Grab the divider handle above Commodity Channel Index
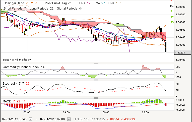Viewport: 192px width, 122px height. coord(96,64)
